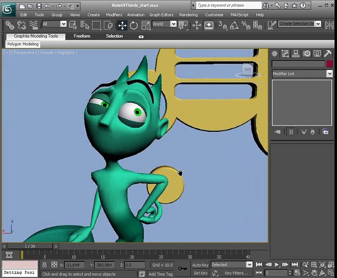Switch to Hierarchy command panel
This screenshot has width=337, height=278.
[x=296, y=53]
